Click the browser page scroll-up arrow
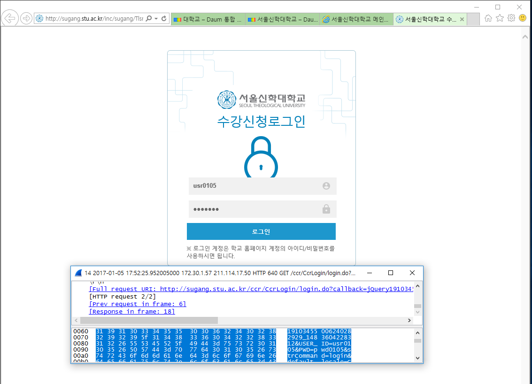This screenshot has width=532, height=384. [525, 37]
